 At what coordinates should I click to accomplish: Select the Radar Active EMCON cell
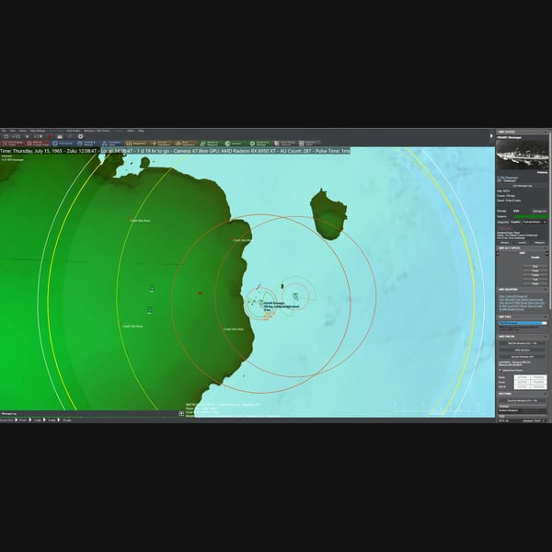[x=522, y=377]
